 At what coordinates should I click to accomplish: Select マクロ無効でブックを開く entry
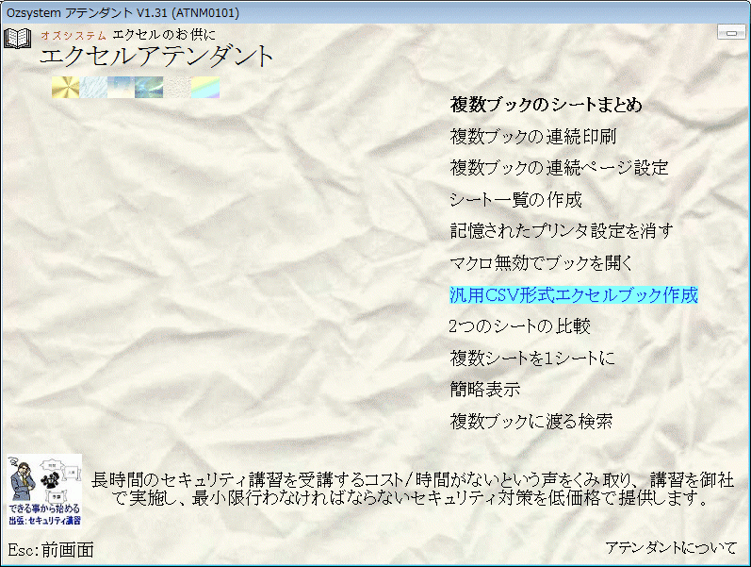(542, 263)
